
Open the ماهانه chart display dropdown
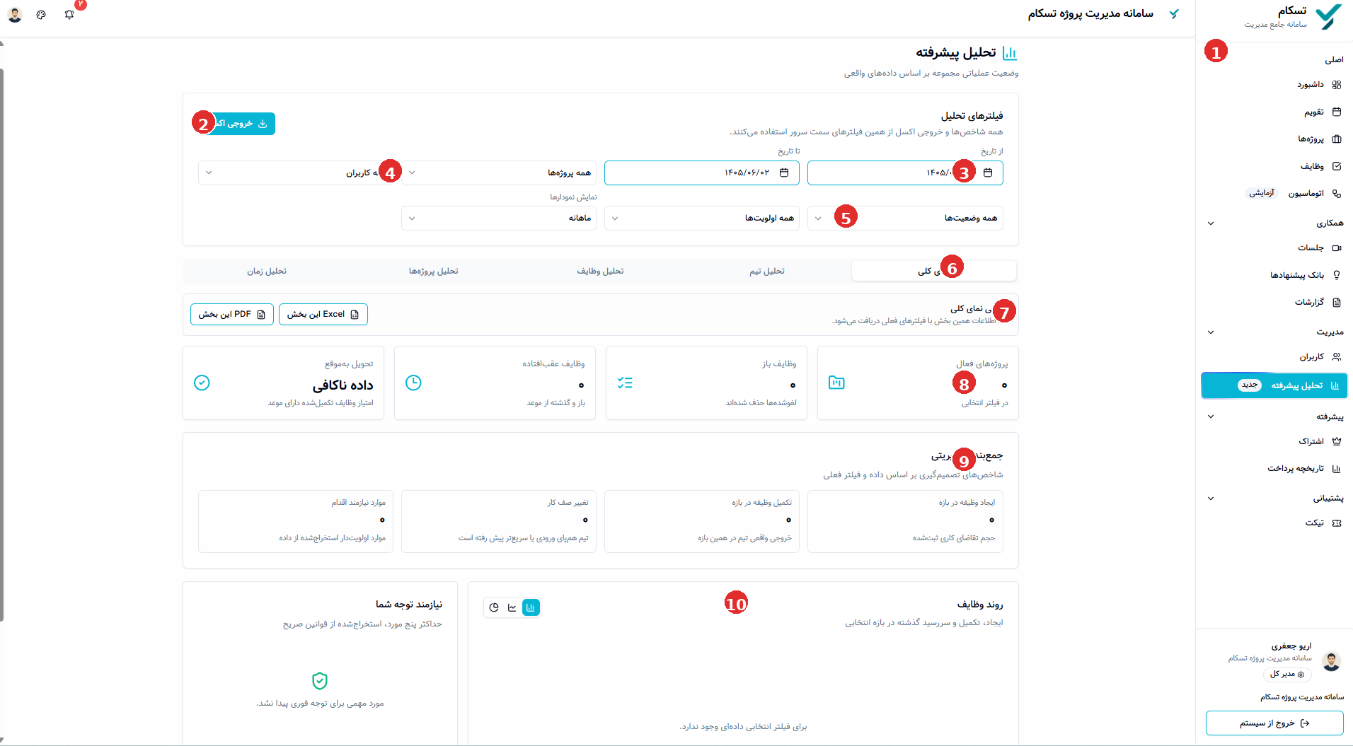tap(499, 218)
